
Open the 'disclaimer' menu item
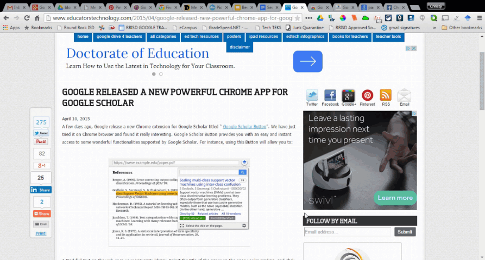(x=240, y=47)
